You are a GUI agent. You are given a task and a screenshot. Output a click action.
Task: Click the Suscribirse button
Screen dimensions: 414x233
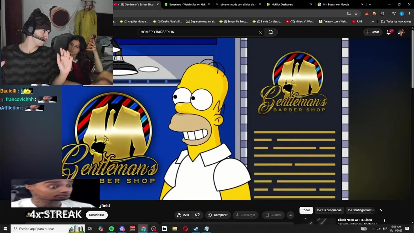(97, 215)
